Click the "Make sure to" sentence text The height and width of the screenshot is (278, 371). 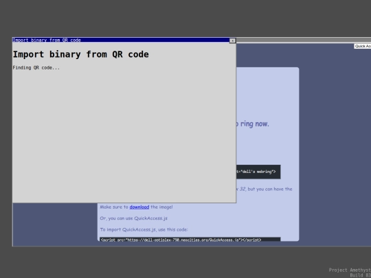tap(136, 207)
